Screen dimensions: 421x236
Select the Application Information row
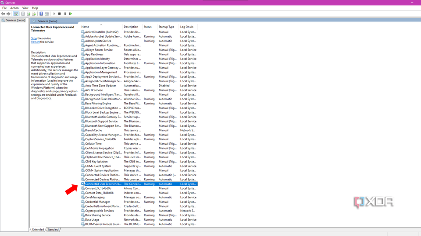pyautogui.click(x=139, y=63)
